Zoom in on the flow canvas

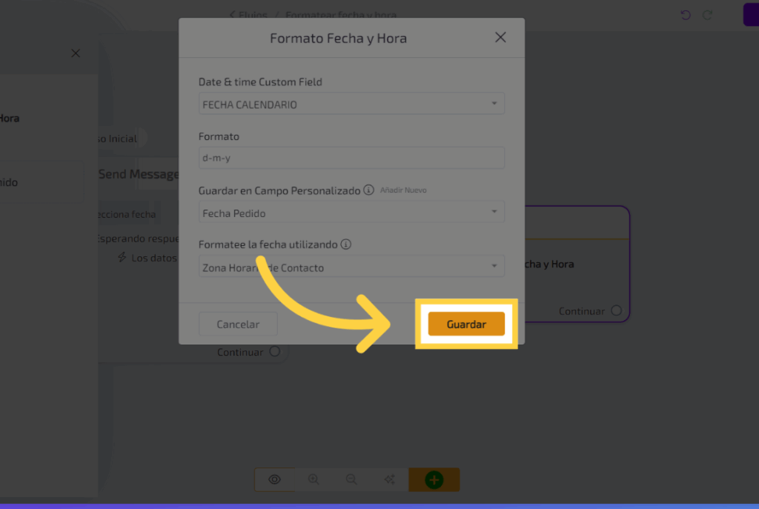click(314, 480)
